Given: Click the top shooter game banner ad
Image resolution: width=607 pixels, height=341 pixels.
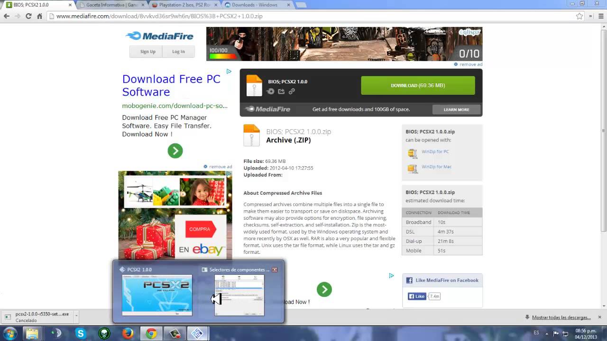Looking at the screenshot, I should tap(344, 44).
